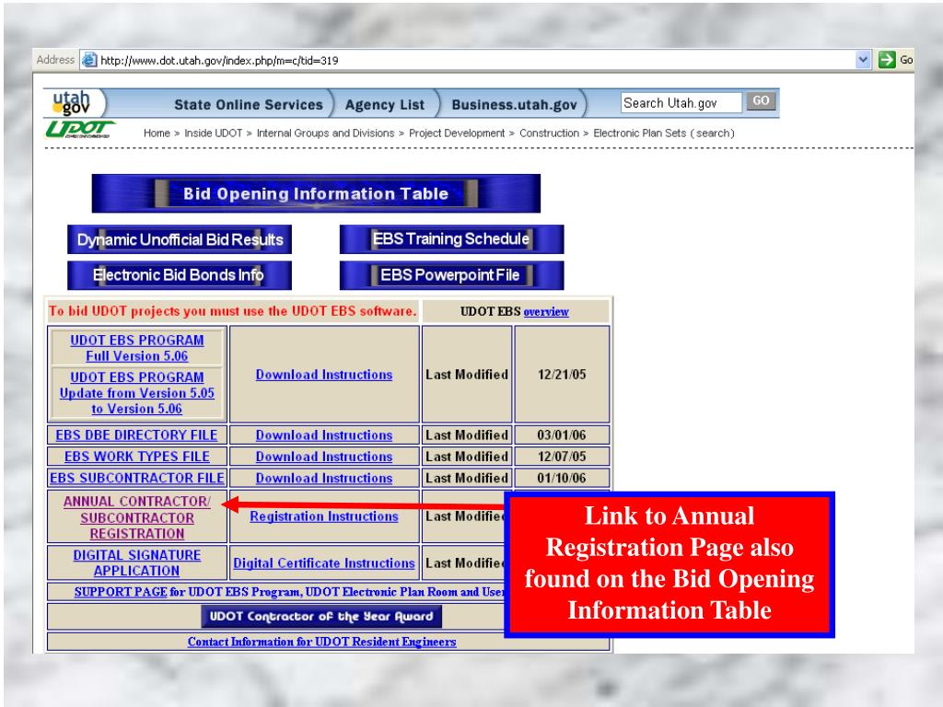
Task: Open Electronic Plan Sets breadcrumb link
Action: coord(639,133)
